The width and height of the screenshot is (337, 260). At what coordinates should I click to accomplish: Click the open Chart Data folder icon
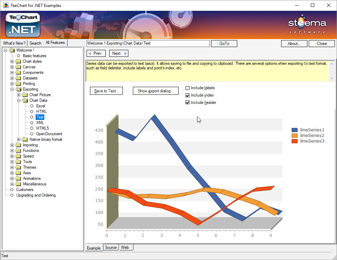point(25,100)
